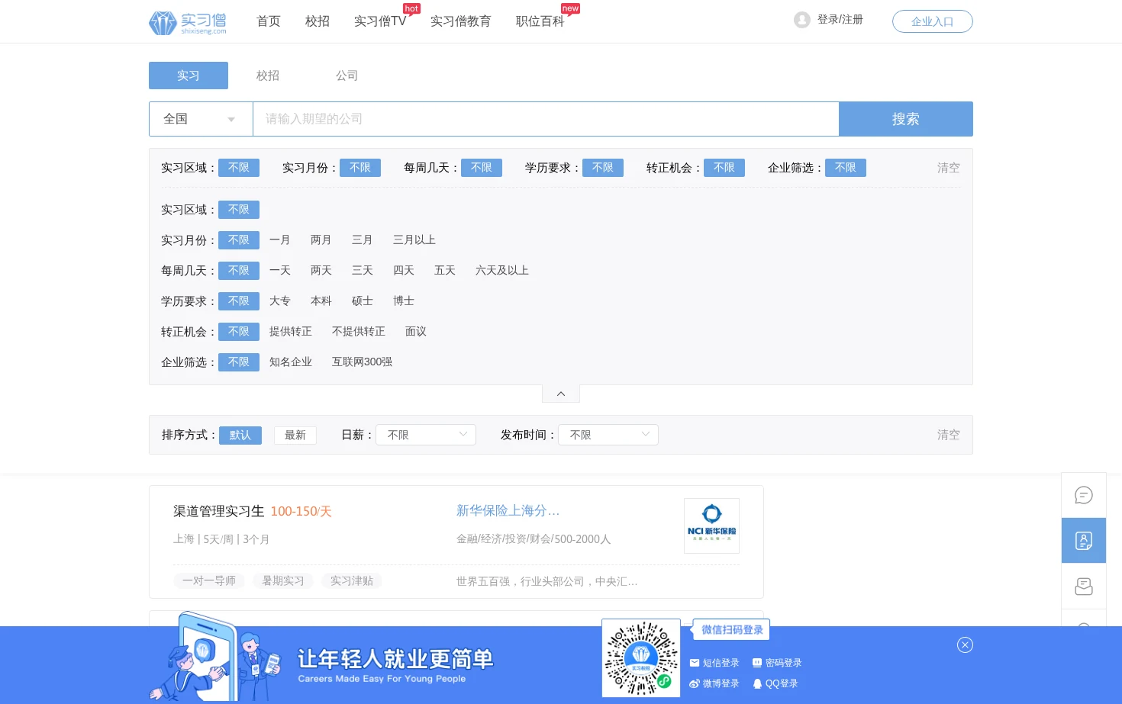1122x704 pixels.
Task: Choose QQ登录 login option
Action: [775, 683]
